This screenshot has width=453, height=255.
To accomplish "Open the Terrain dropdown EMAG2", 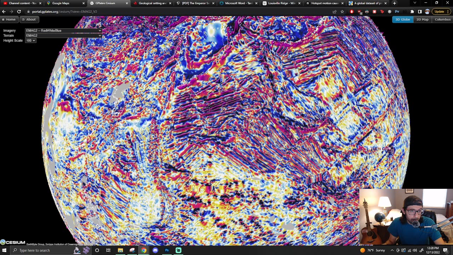I will click(64, 35).
